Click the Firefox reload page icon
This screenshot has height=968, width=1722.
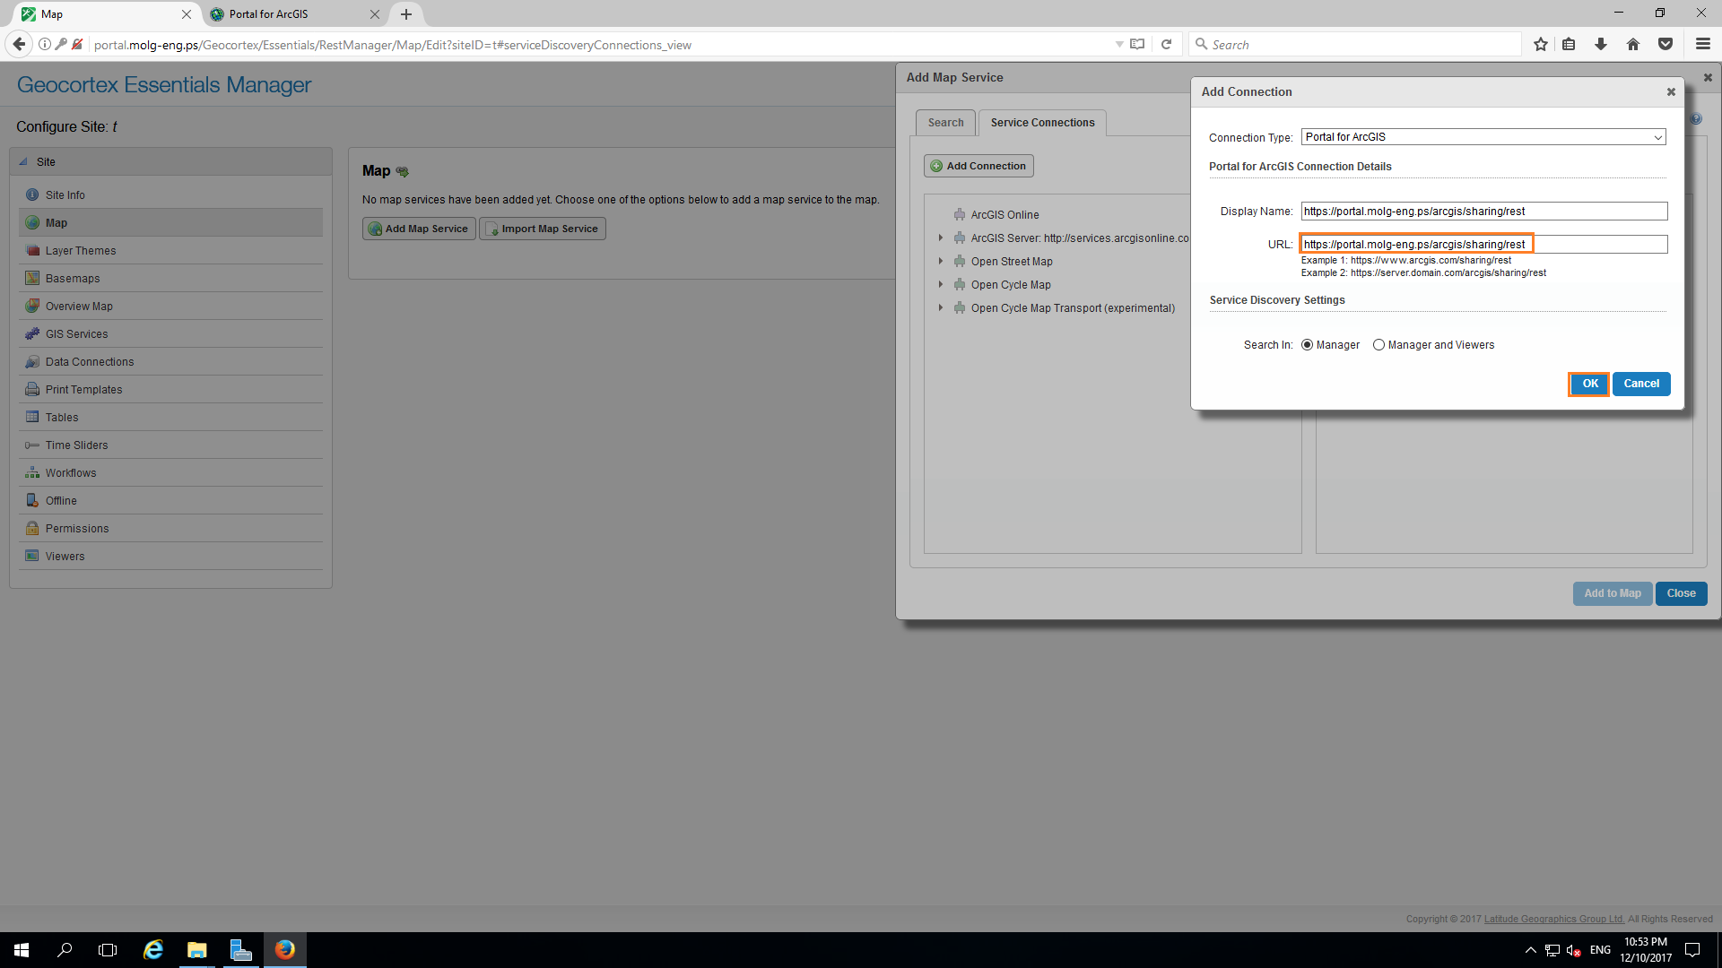[x=1167, y=45]
